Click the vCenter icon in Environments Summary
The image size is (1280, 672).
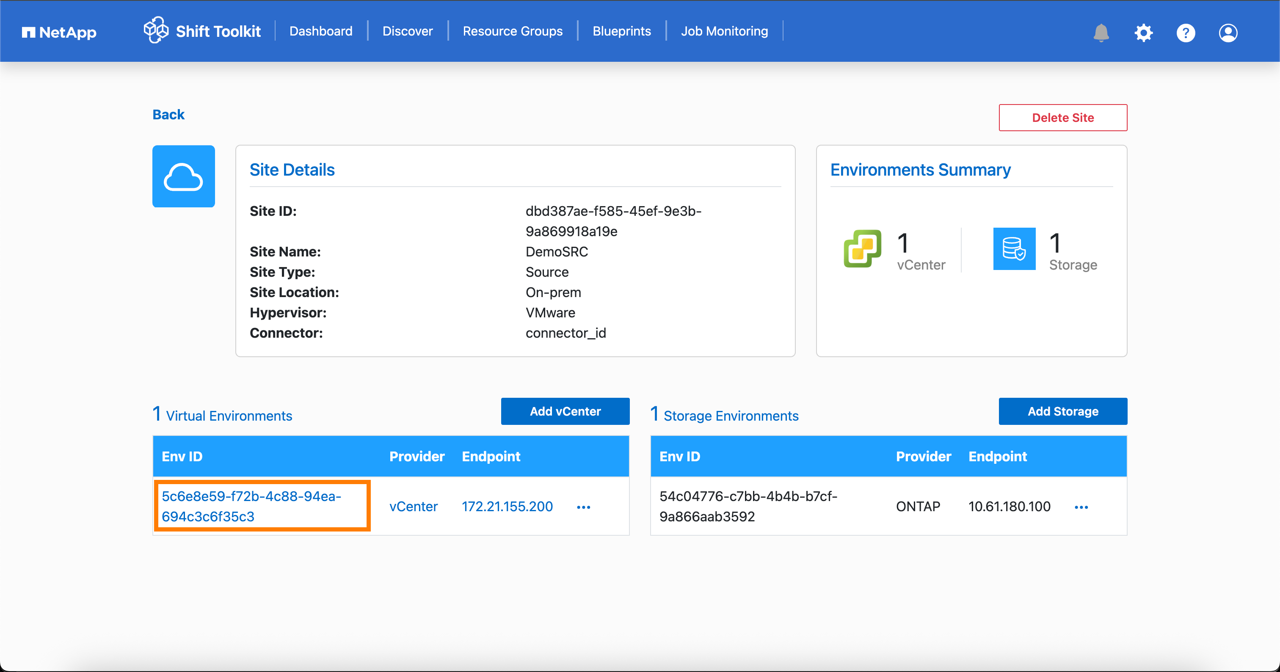(x=862, y=248)
